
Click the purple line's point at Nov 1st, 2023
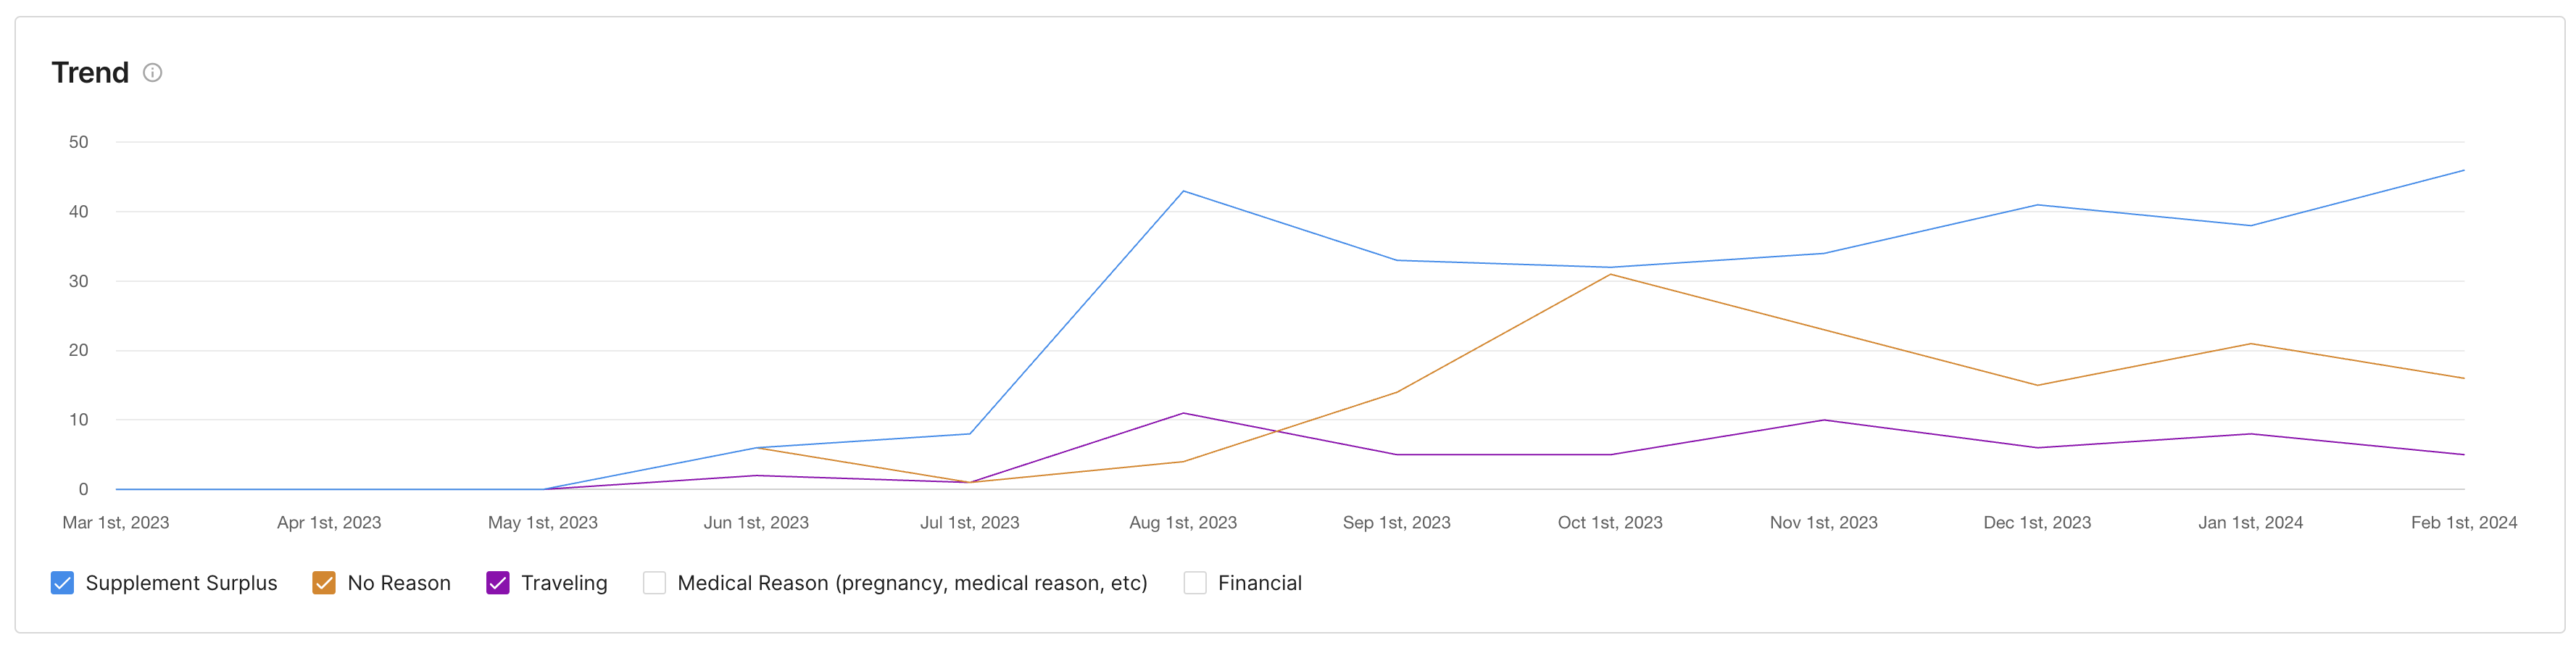click(x=1824, y=420)
